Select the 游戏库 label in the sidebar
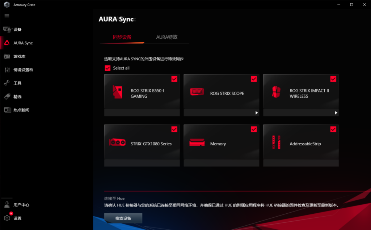The height and width of the screenshot is (230, 371). point(20,56)
